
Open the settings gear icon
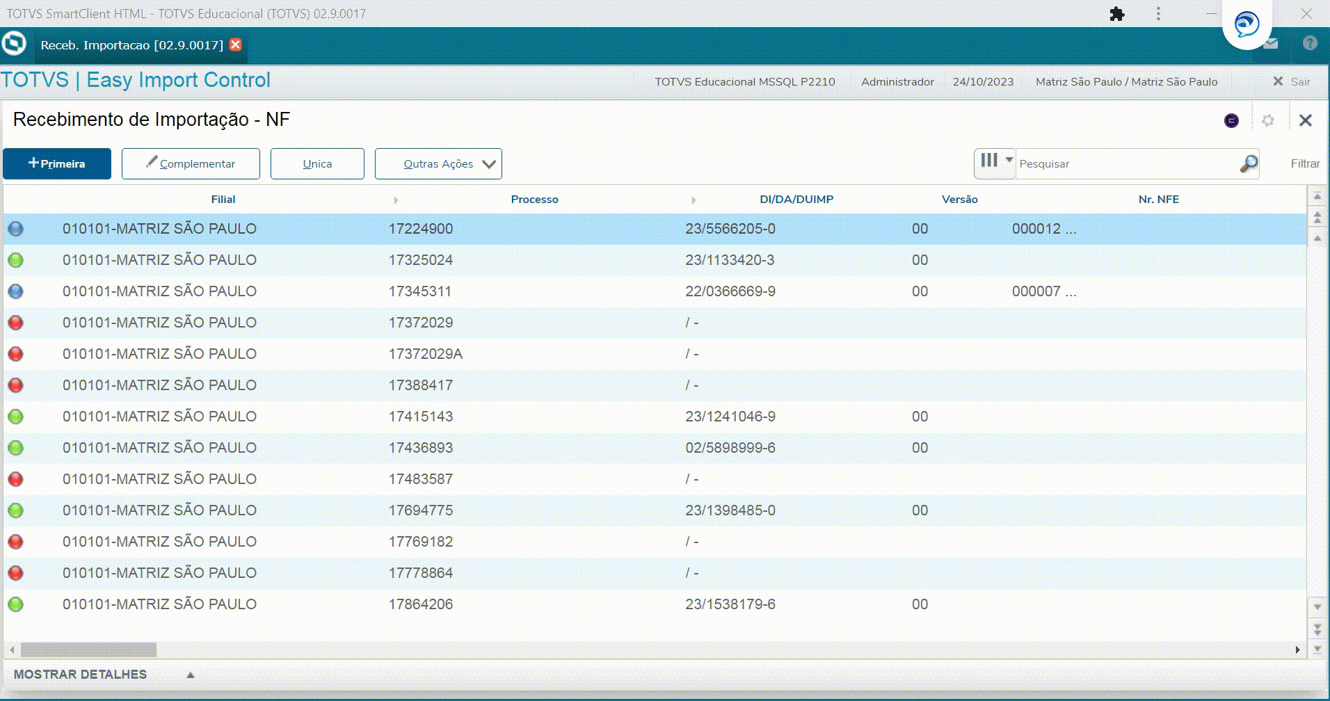(1268, 120)
